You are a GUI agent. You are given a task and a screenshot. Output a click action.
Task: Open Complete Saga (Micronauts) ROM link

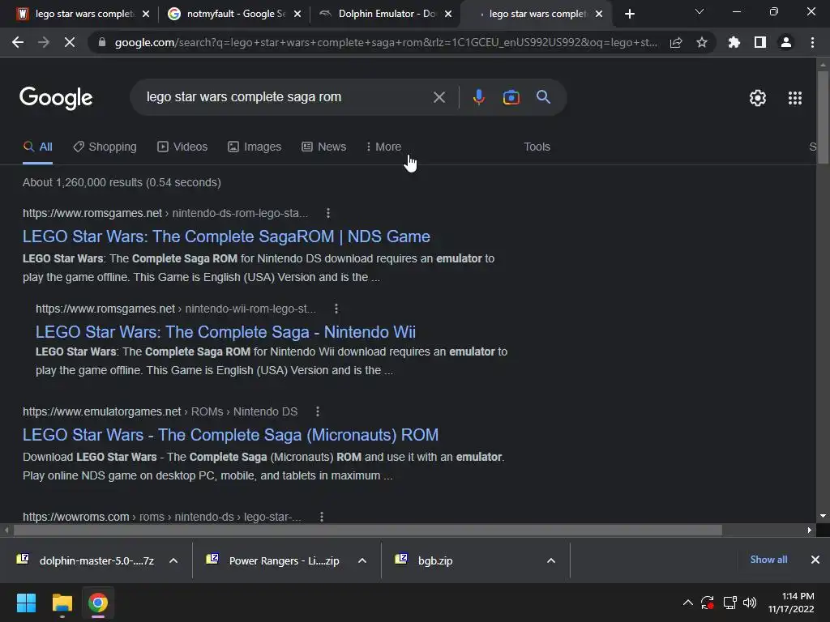[x=230, y=435]
